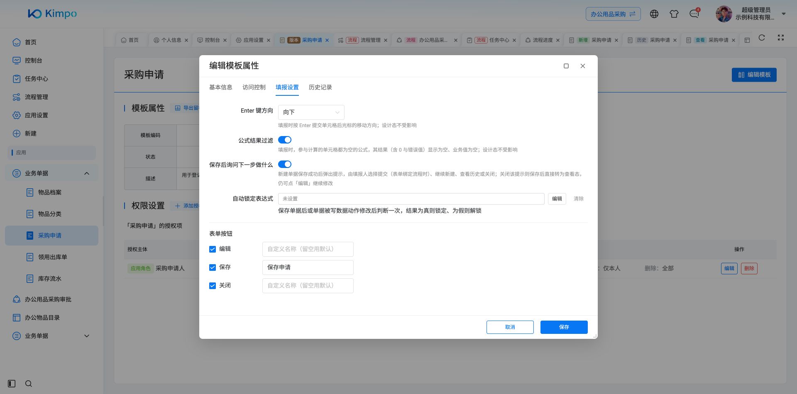Open the messages icon with badge

[x=694, y=14]
